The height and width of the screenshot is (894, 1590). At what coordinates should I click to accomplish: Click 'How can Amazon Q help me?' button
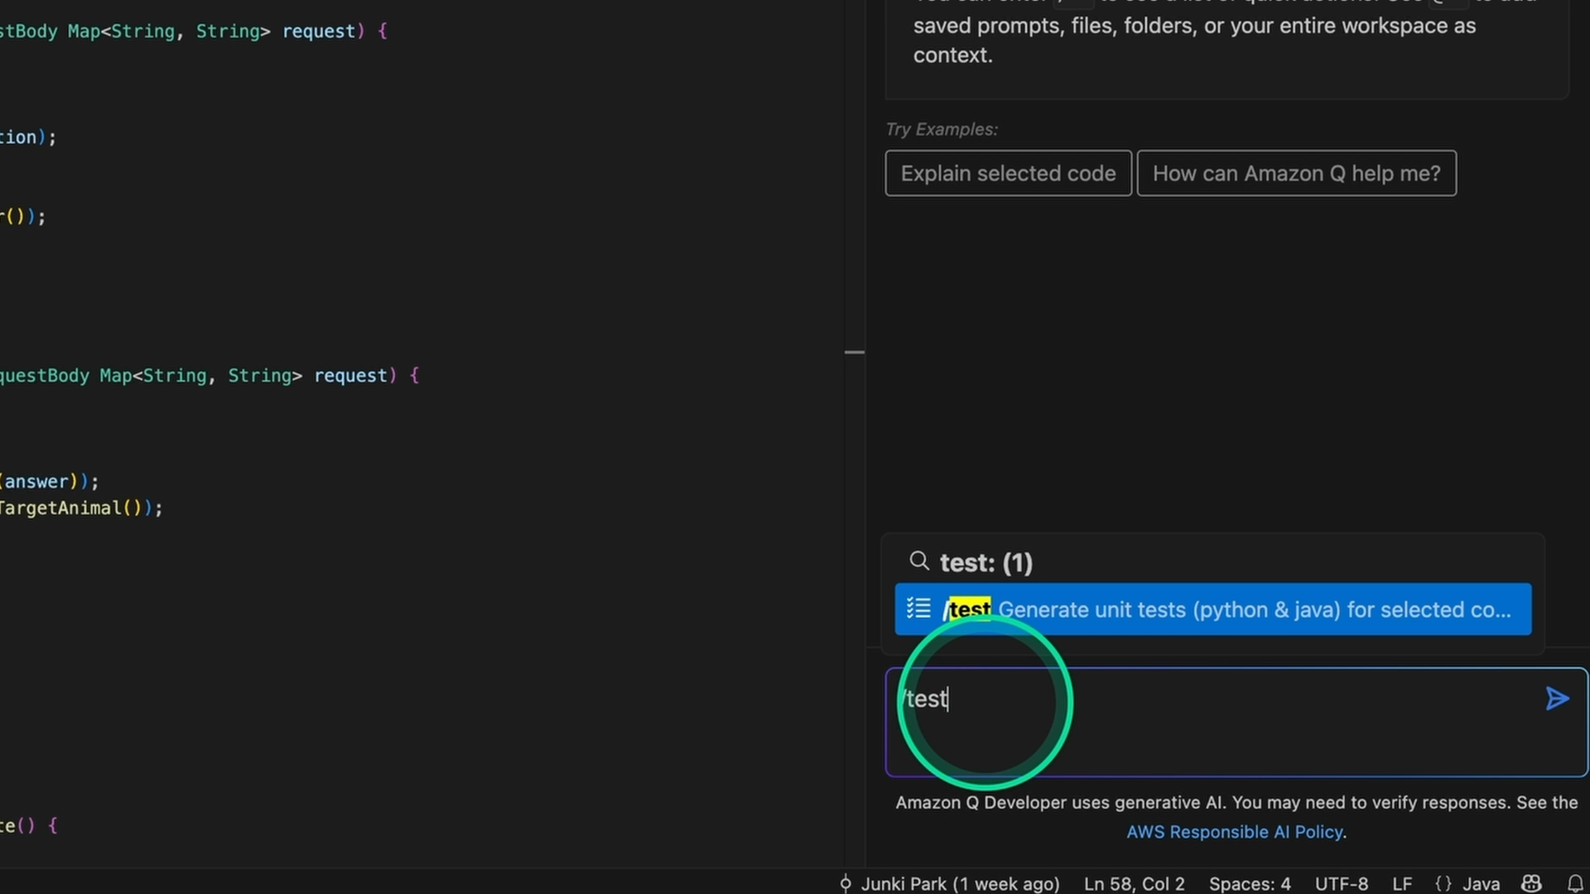(1296, 174)
